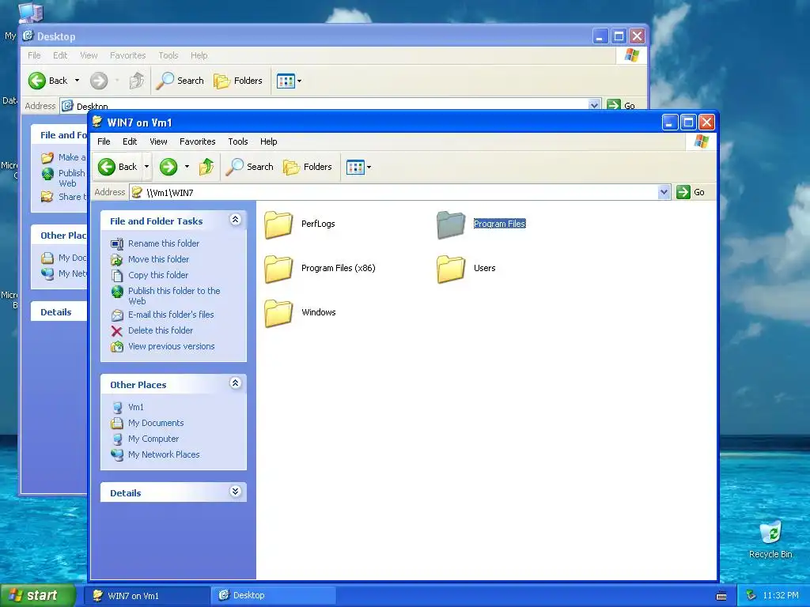Click the keyboard icon on the taskbar
810x607 pixels.
tap(721, 596)
